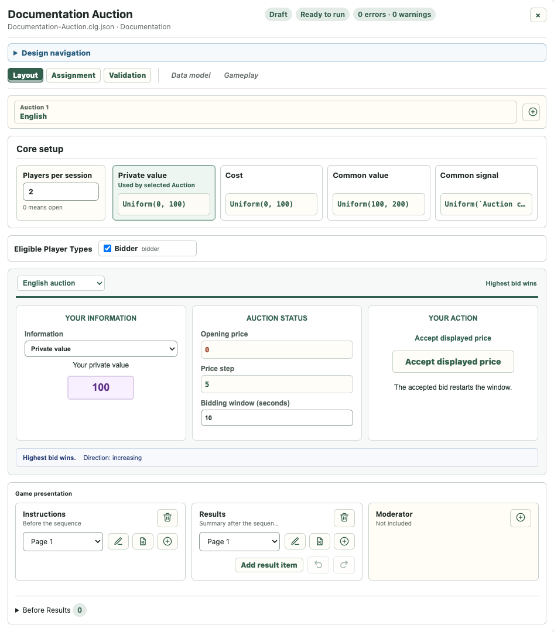
Task: Open the Data model tab
Action: click(191, 75)
